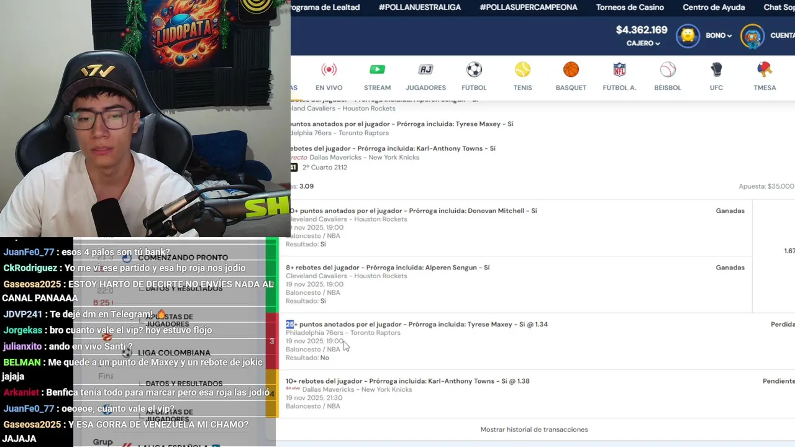Open the Programa de Lealtad menu item

tap(325, 7)
